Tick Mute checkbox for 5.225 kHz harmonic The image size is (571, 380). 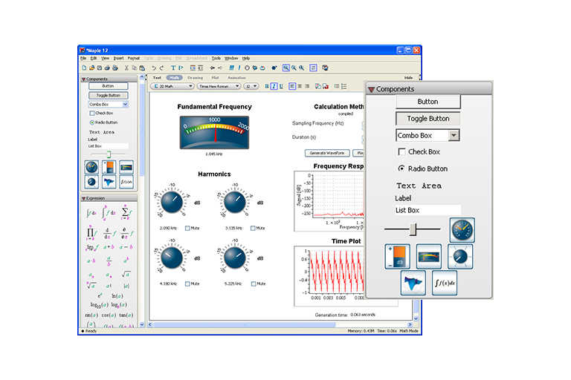point(253,284)
